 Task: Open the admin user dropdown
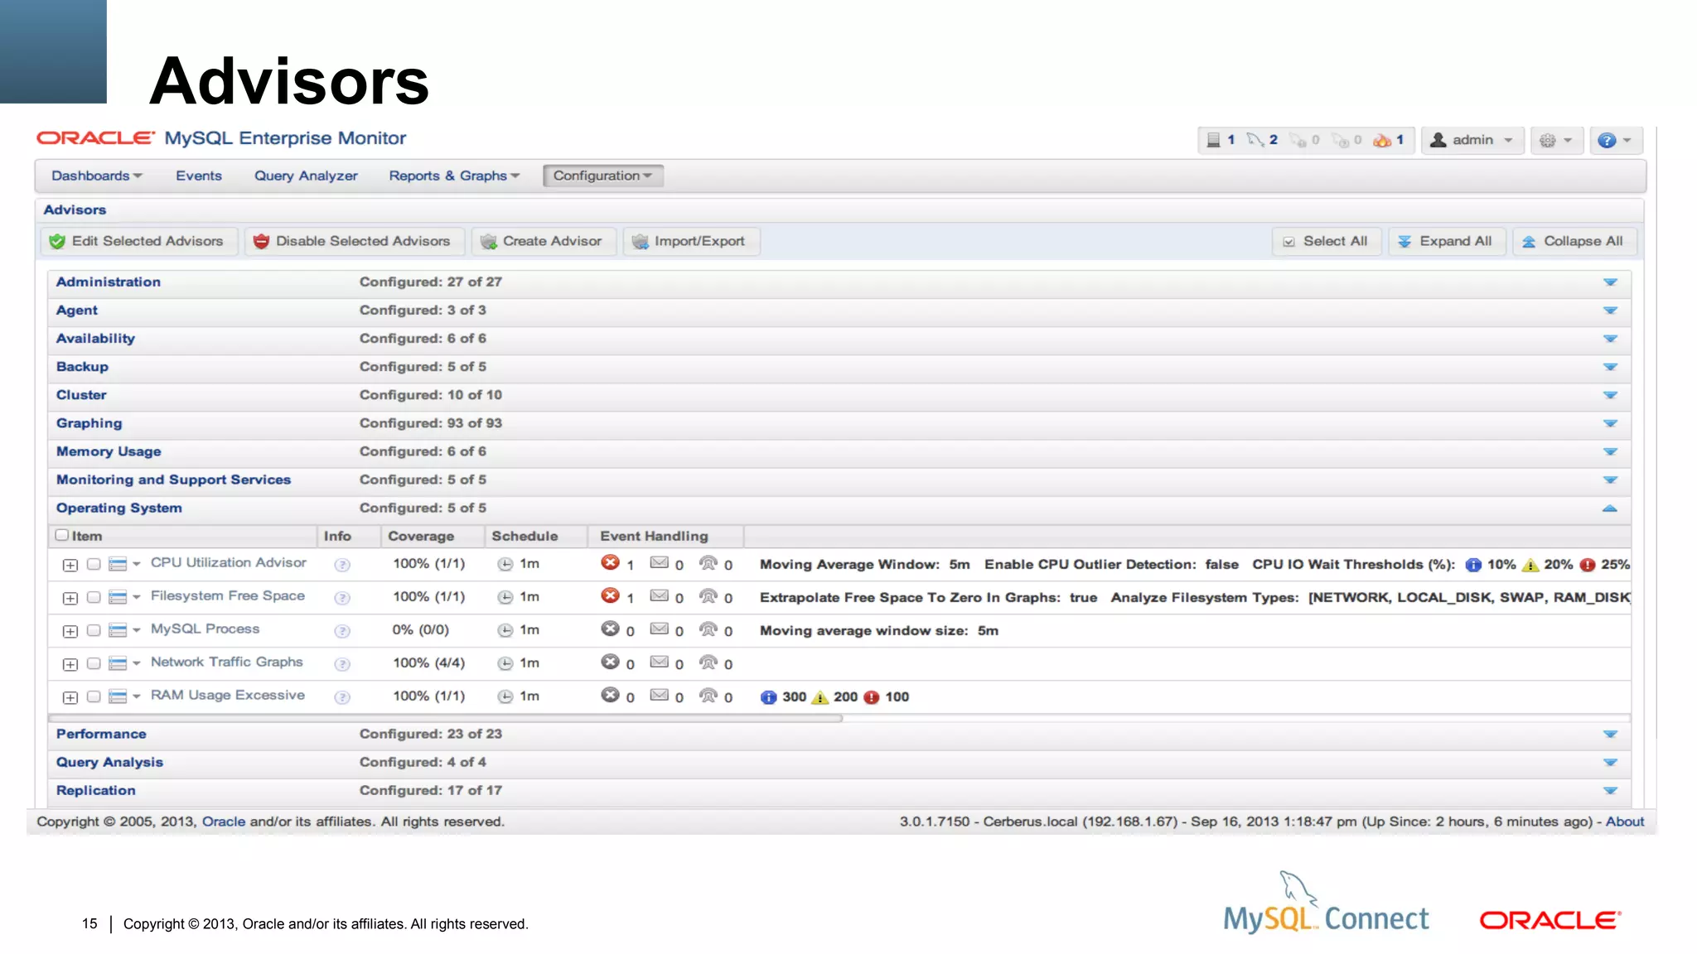click(1472, 140)
